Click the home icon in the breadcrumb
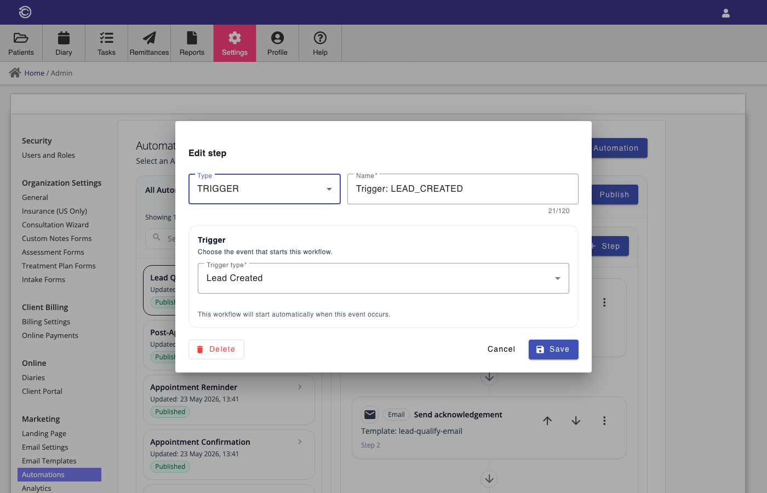This screenshot has height=493, width=767. point(15,72)
